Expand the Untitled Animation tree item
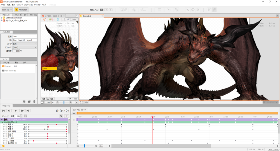The image size is (280, 151). click(x=2, y=18)
